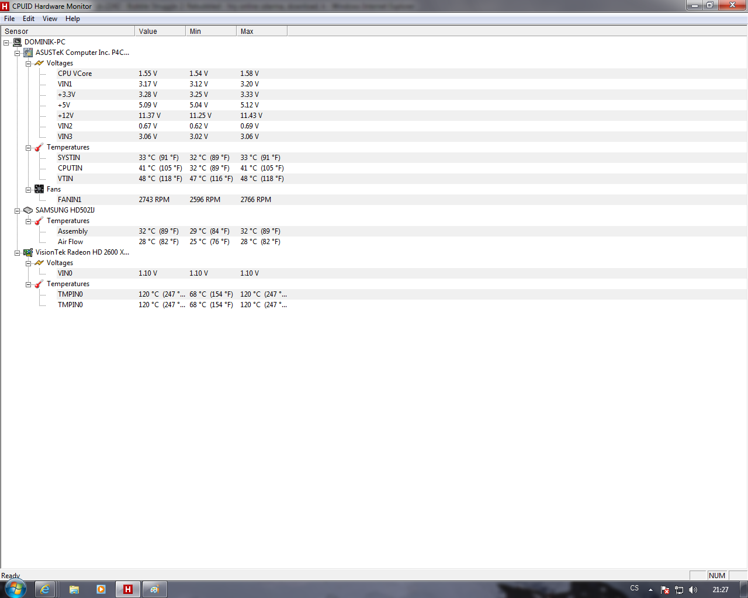
Task: Click the Min column header
Action: pyautogui.click(x=211, y=31)
